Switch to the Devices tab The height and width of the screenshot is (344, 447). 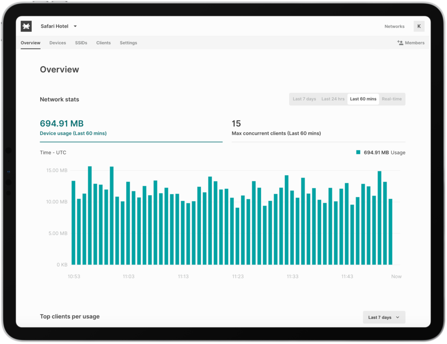pyautogui.click(x=58, y=43)
